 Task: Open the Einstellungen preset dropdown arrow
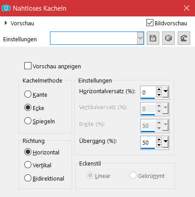141,38
